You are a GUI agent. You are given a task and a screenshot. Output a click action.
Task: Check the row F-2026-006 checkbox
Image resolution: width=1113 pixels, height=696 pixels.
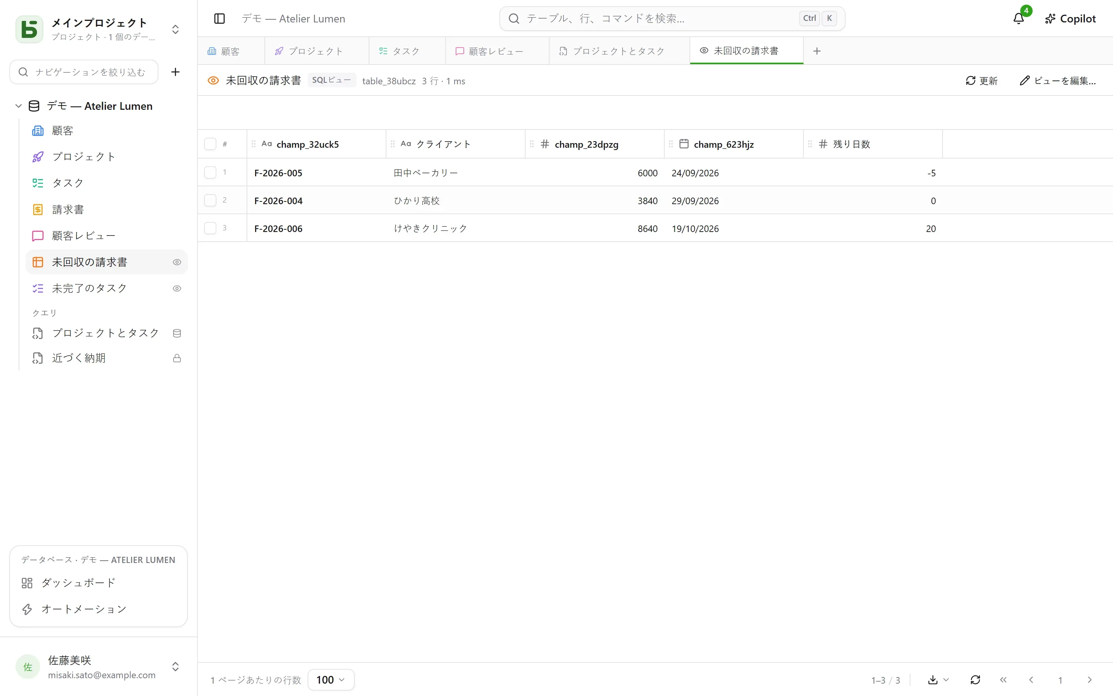tap(210, 228)
